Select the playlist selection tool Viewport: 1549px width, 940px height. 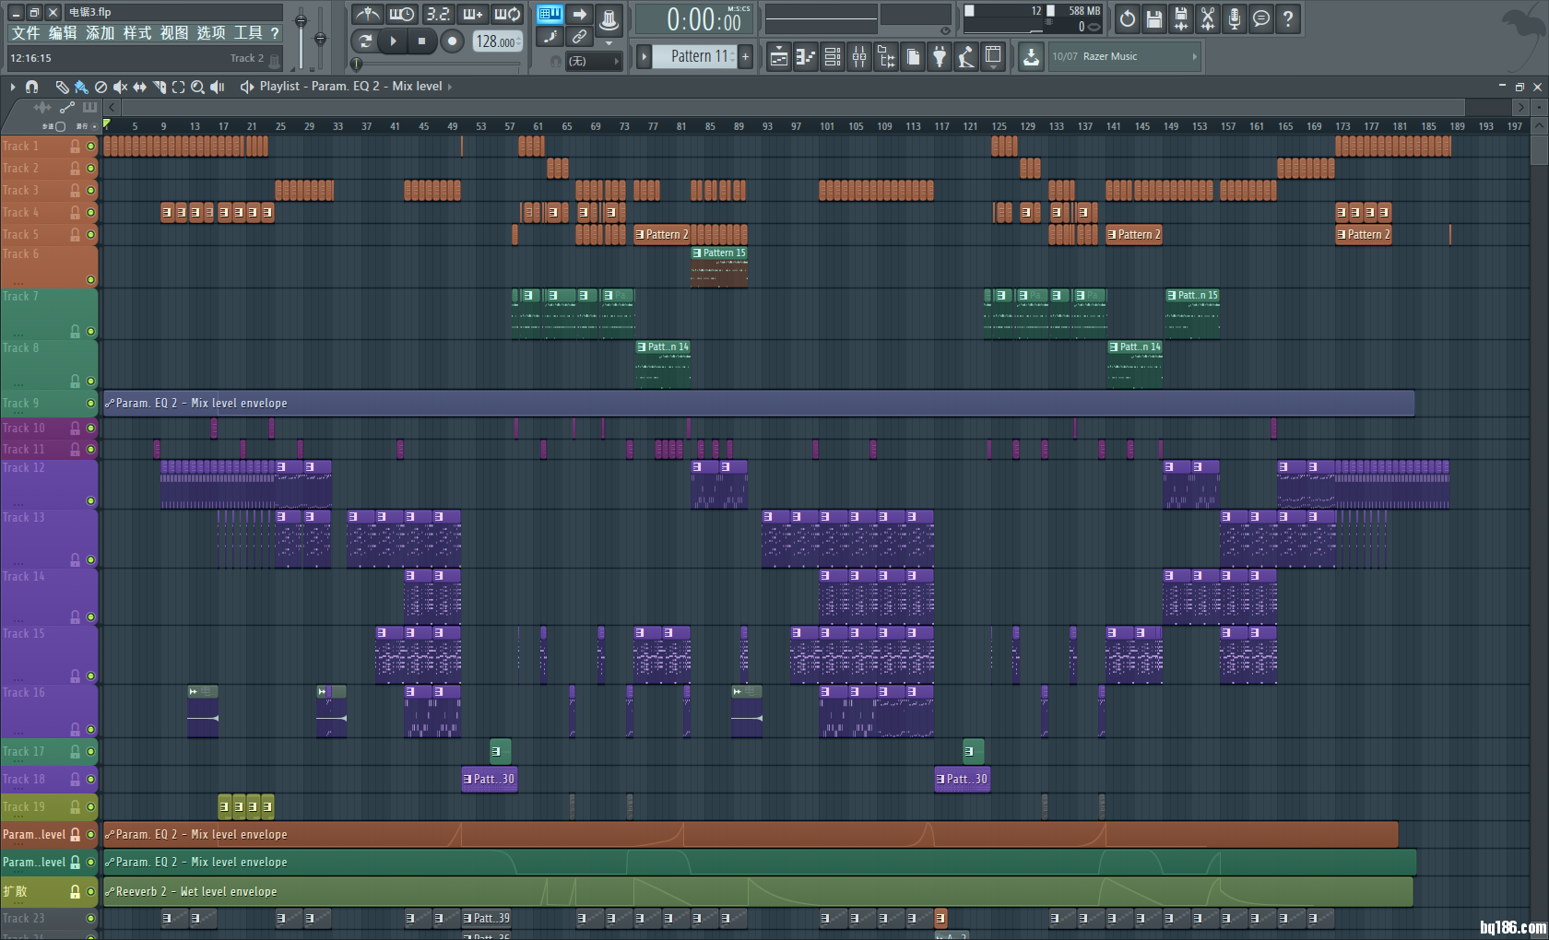178,87
